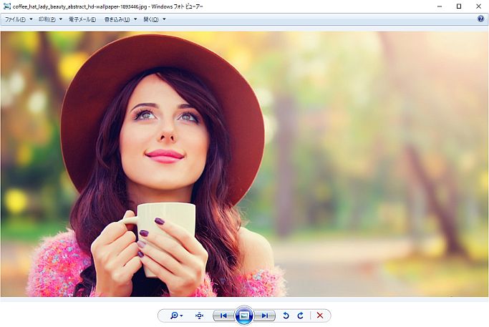Open the ファイル(F) menu
Viewport: 489px width, 327px height.
(x=15, y=19)
